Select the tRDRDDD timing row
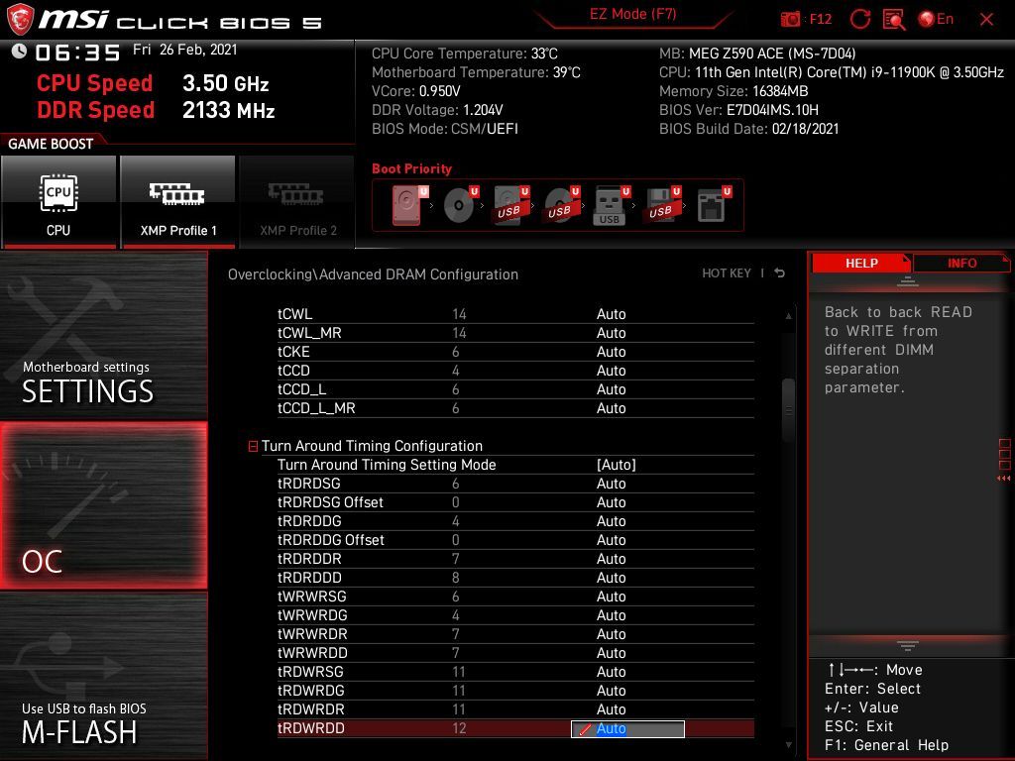The width and height of the screenshot is (1015, 761). (515, 578)
